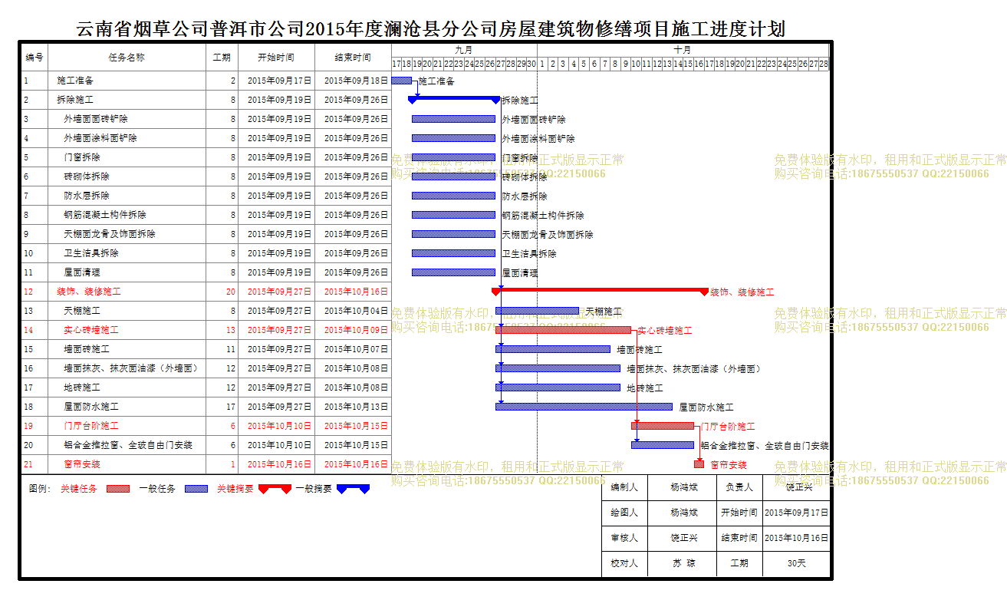Select duration value 20 in row 12

[231, 292]
